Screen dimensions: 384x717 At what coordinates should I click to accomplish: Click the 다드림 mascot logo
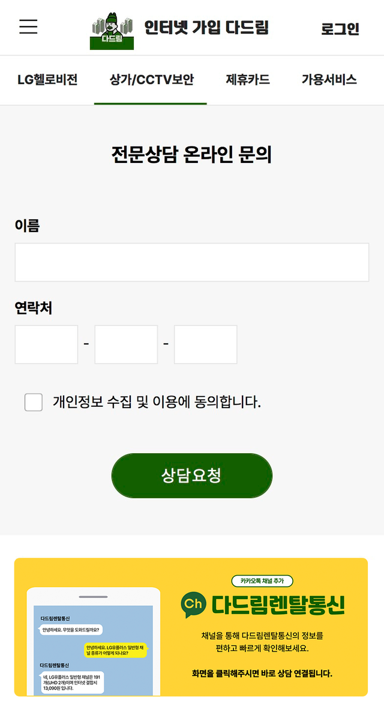click(x=112, y=31)
